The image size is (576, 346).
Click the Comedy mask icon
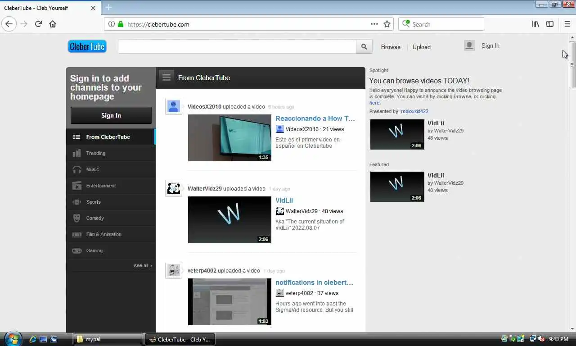pos(76,218)
